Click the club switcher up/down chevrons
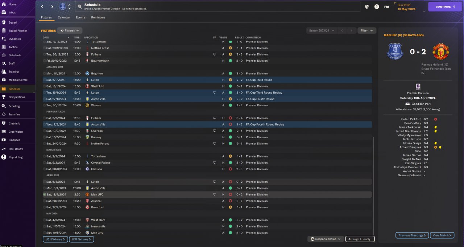The image size is (464, 247). tap(69, 7)
